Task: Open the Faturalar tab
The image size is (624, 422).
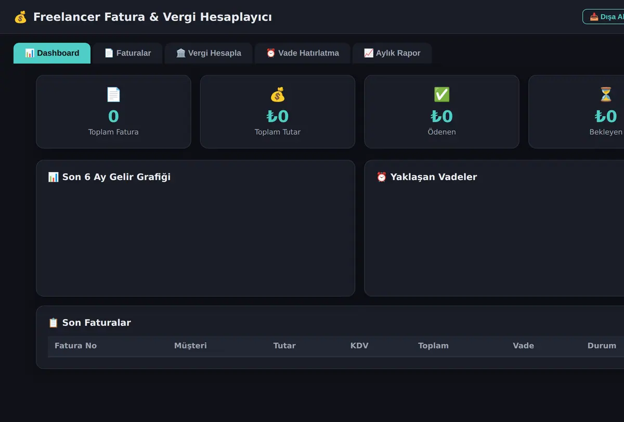Action: (128, 53)
